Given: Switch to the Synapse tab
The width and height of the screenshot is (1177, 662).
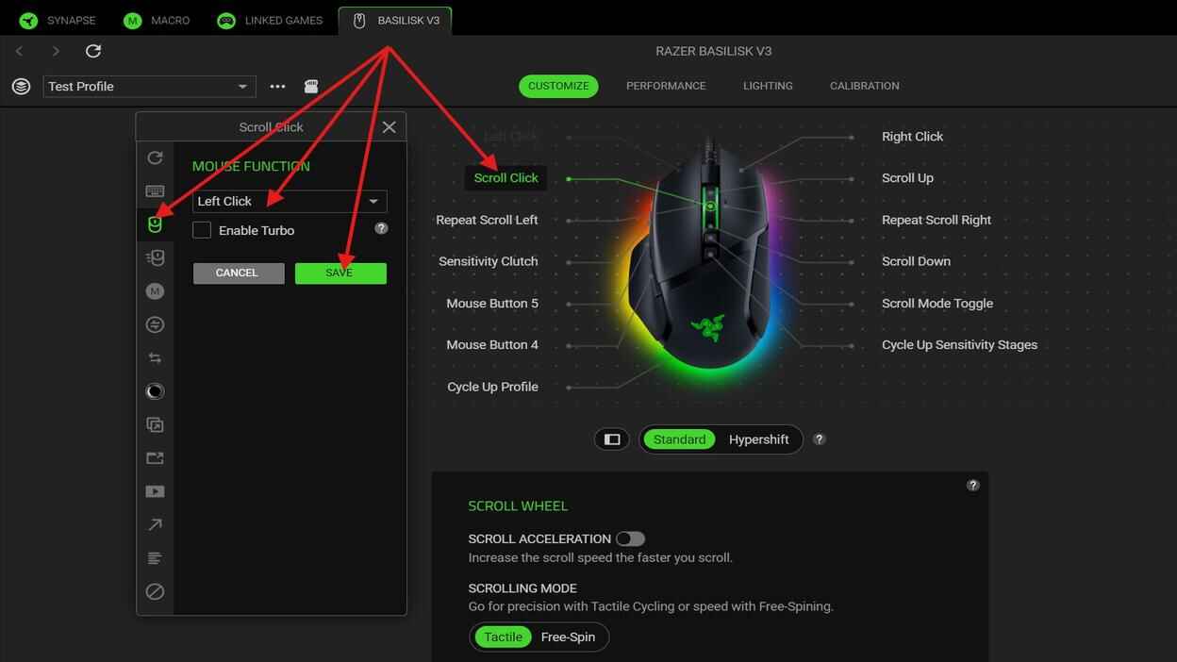Looking at the screenshot, I should pos(59,20).
